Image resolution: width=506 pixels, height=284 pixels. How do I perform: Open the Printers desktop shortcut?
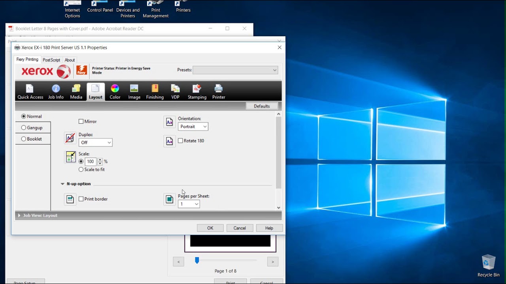coord(183,7)
